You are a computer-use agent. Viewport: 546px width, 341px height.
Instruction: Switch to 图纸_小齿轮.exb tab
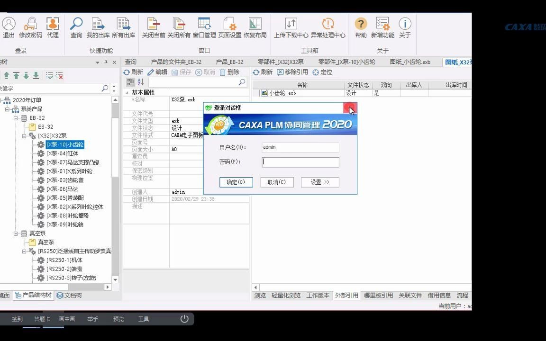click(410, 62)
